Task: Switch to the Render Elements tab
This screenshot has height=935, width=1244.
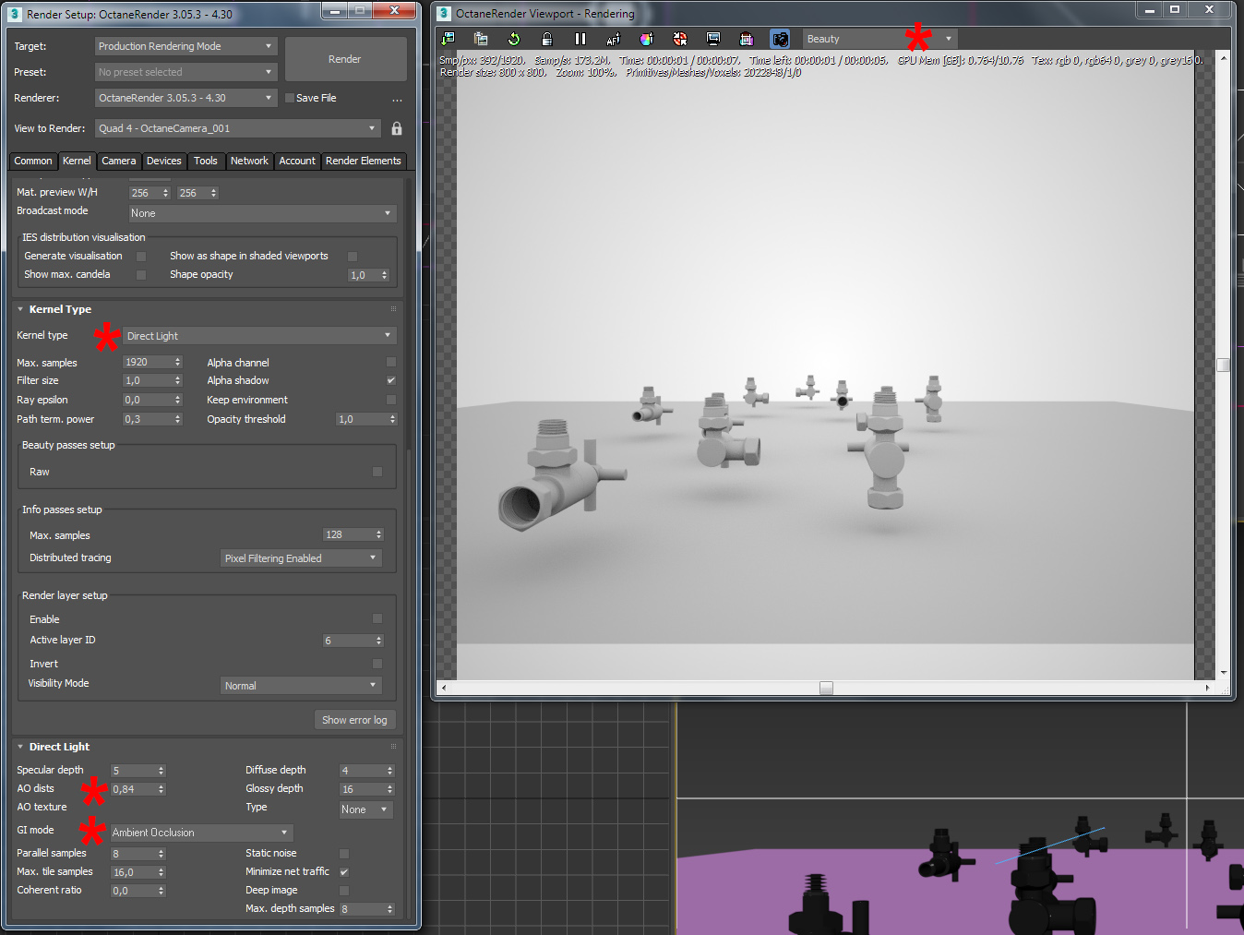Action: [364, 161]
